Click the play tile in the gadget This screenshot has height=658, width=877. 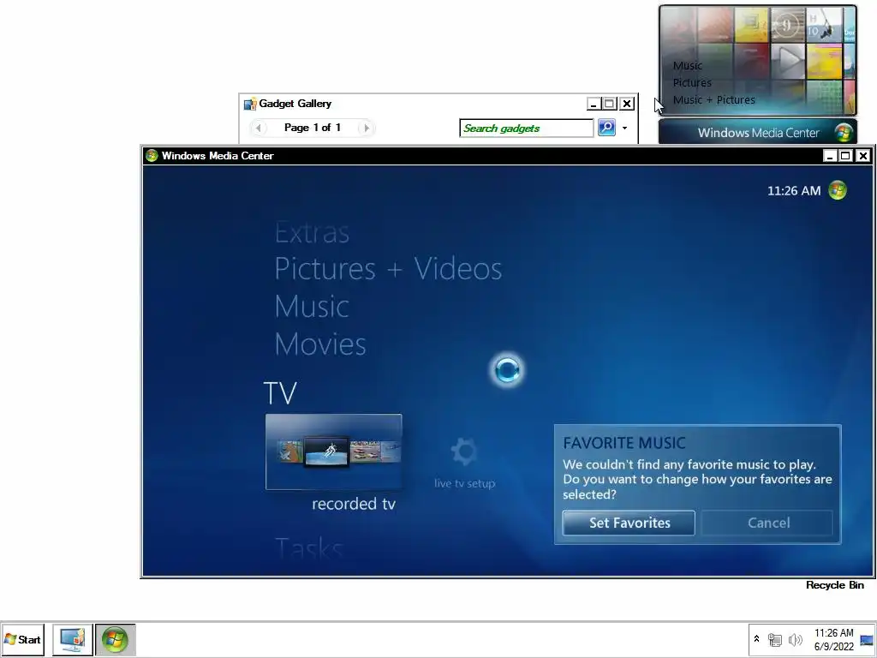(788, 60)
